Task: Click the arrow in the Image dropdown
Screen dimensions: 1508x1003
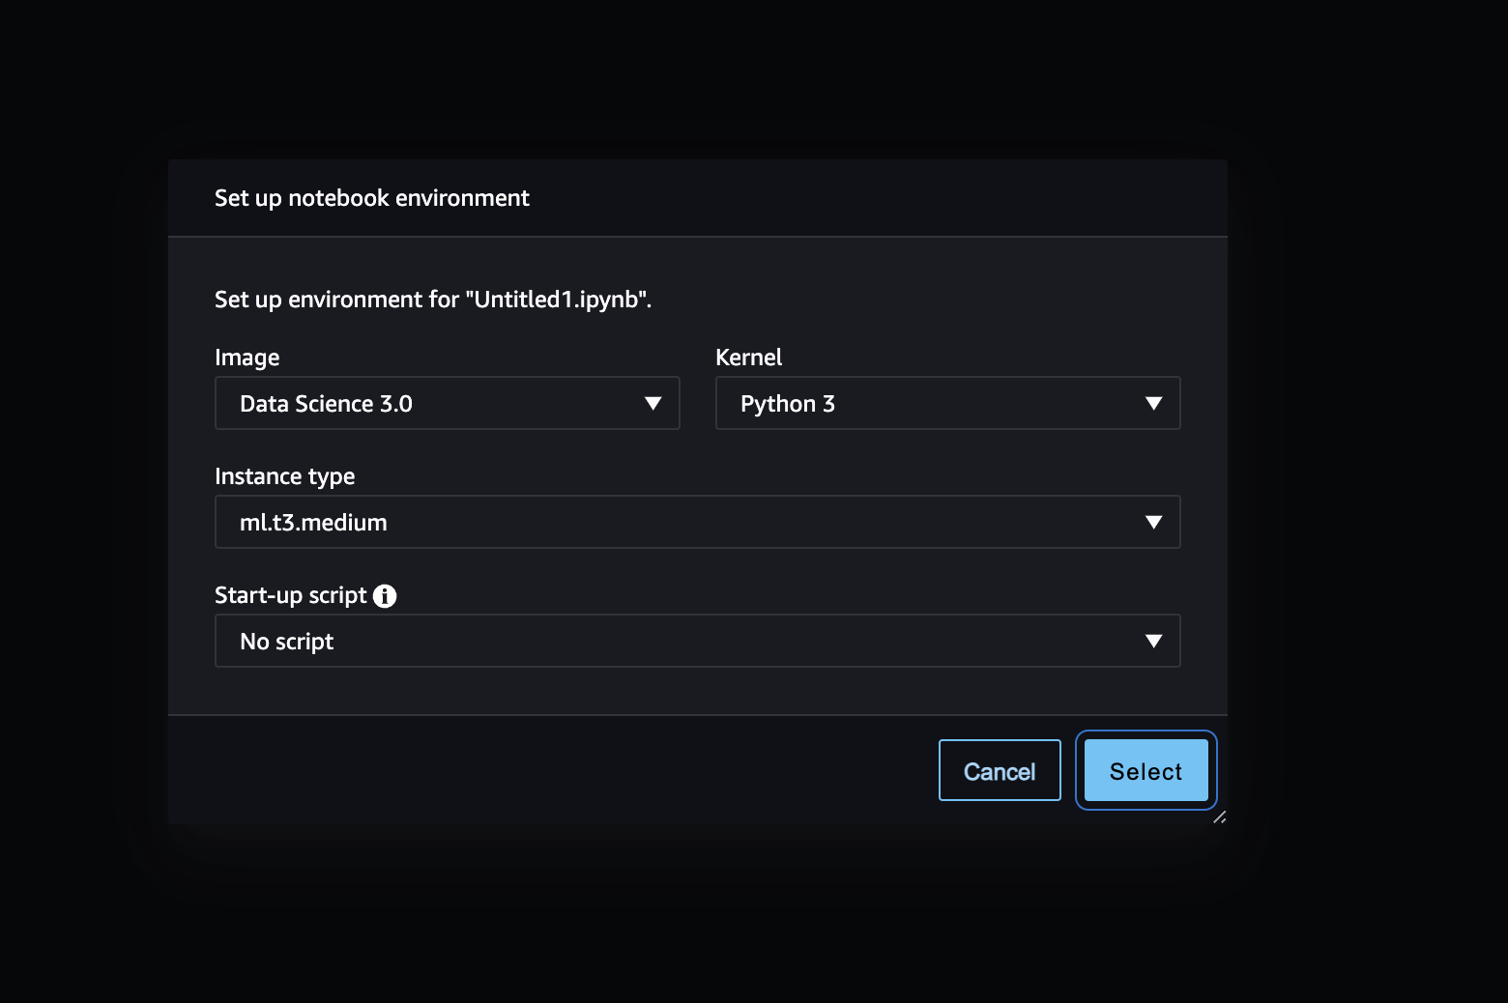Action: point(652,404)
